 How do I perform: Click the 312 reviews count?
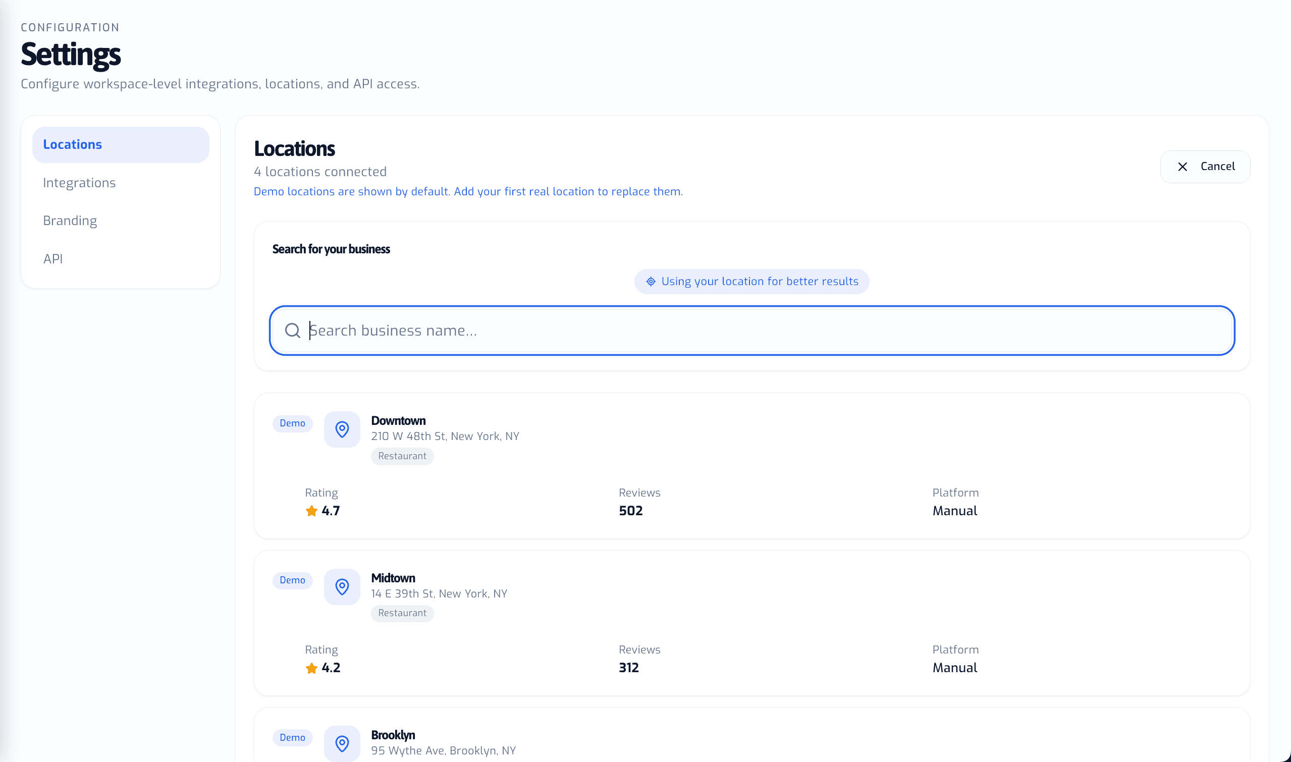tap(628, 668)
